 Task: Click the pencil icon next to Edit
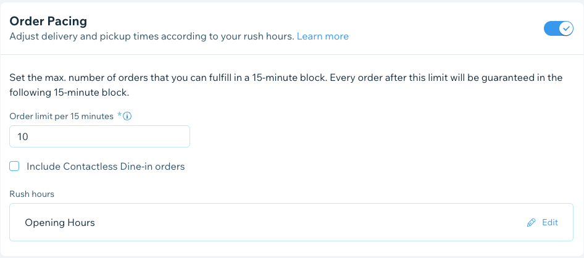pos(532,223)
